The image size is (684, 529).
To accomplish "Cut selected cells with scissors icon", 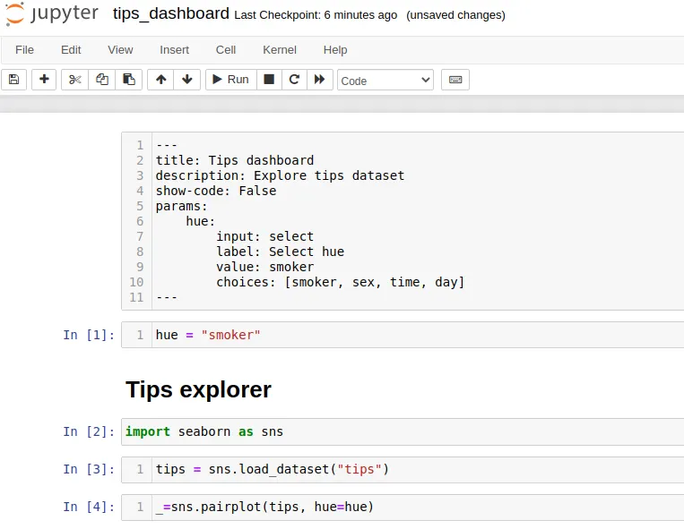I will coord(75,80).
